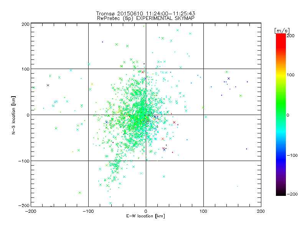The image size is (307, 230).
Task: Click the rainbow velocity color bar
Action: click(281, 115)
